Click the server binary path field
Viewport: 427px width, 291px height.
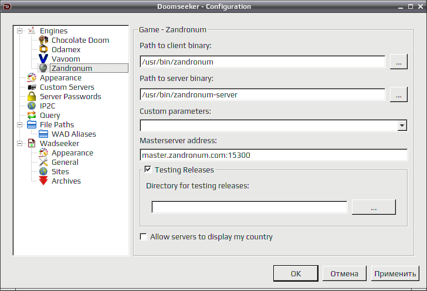coord(263,94)
